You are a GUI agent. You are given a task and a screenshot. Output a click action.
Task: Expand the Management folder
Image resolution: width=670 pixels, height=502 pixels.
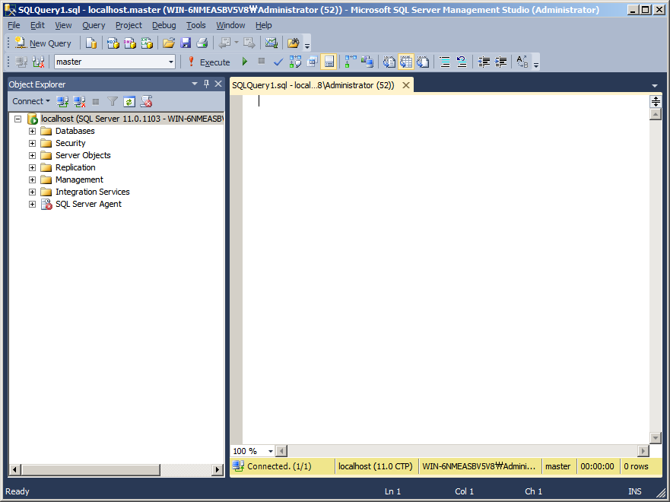pos(32,180)
